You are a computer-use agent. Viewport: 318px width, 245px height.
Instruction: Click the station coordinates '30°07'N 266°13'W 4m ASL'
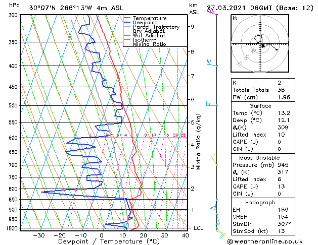coord(76,8)
